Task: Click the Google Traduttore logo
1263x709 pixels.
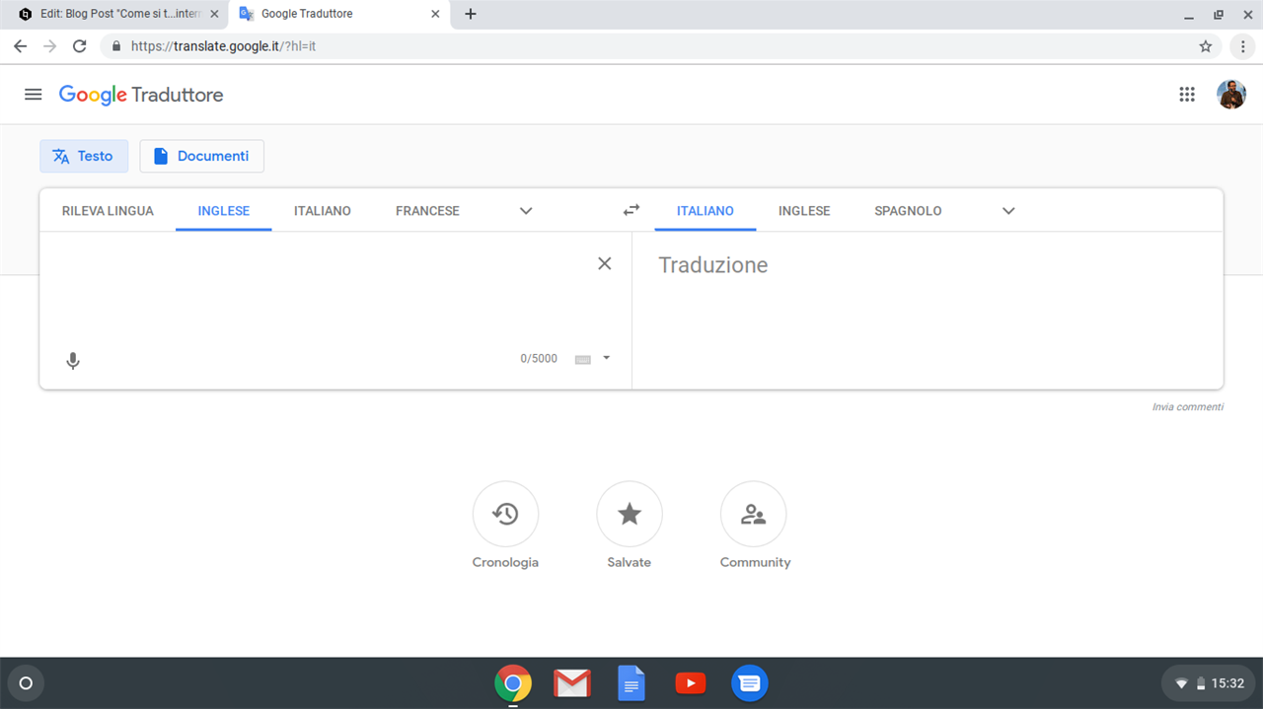Action: click(141, 95)
